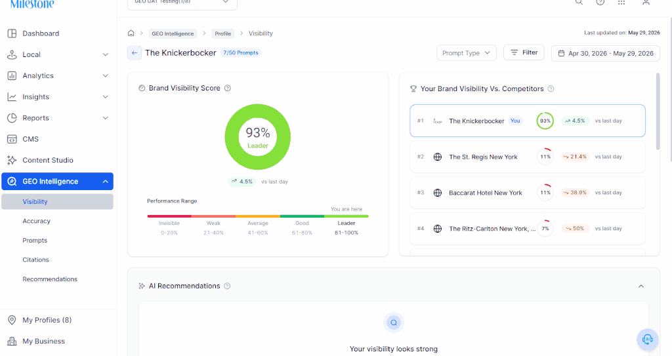Click the Average orange range segment
Screen dimensions: 672x356
click(257, 216)
